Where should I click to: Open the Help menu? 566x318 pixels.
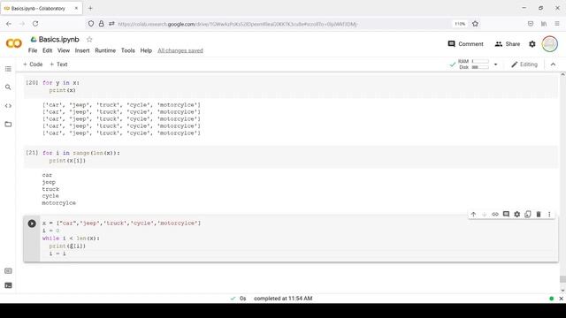tap(146, 50)
